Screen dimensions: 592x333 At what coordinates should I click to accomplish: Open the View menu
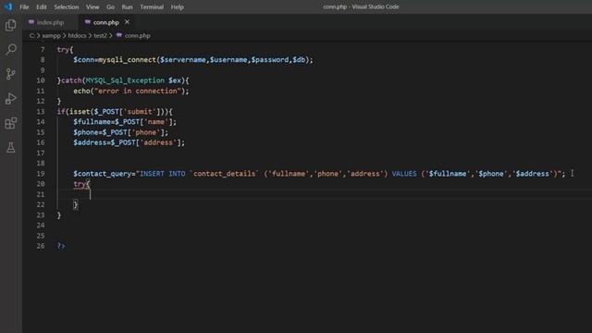pyautogui.click(x=92, y=6)
